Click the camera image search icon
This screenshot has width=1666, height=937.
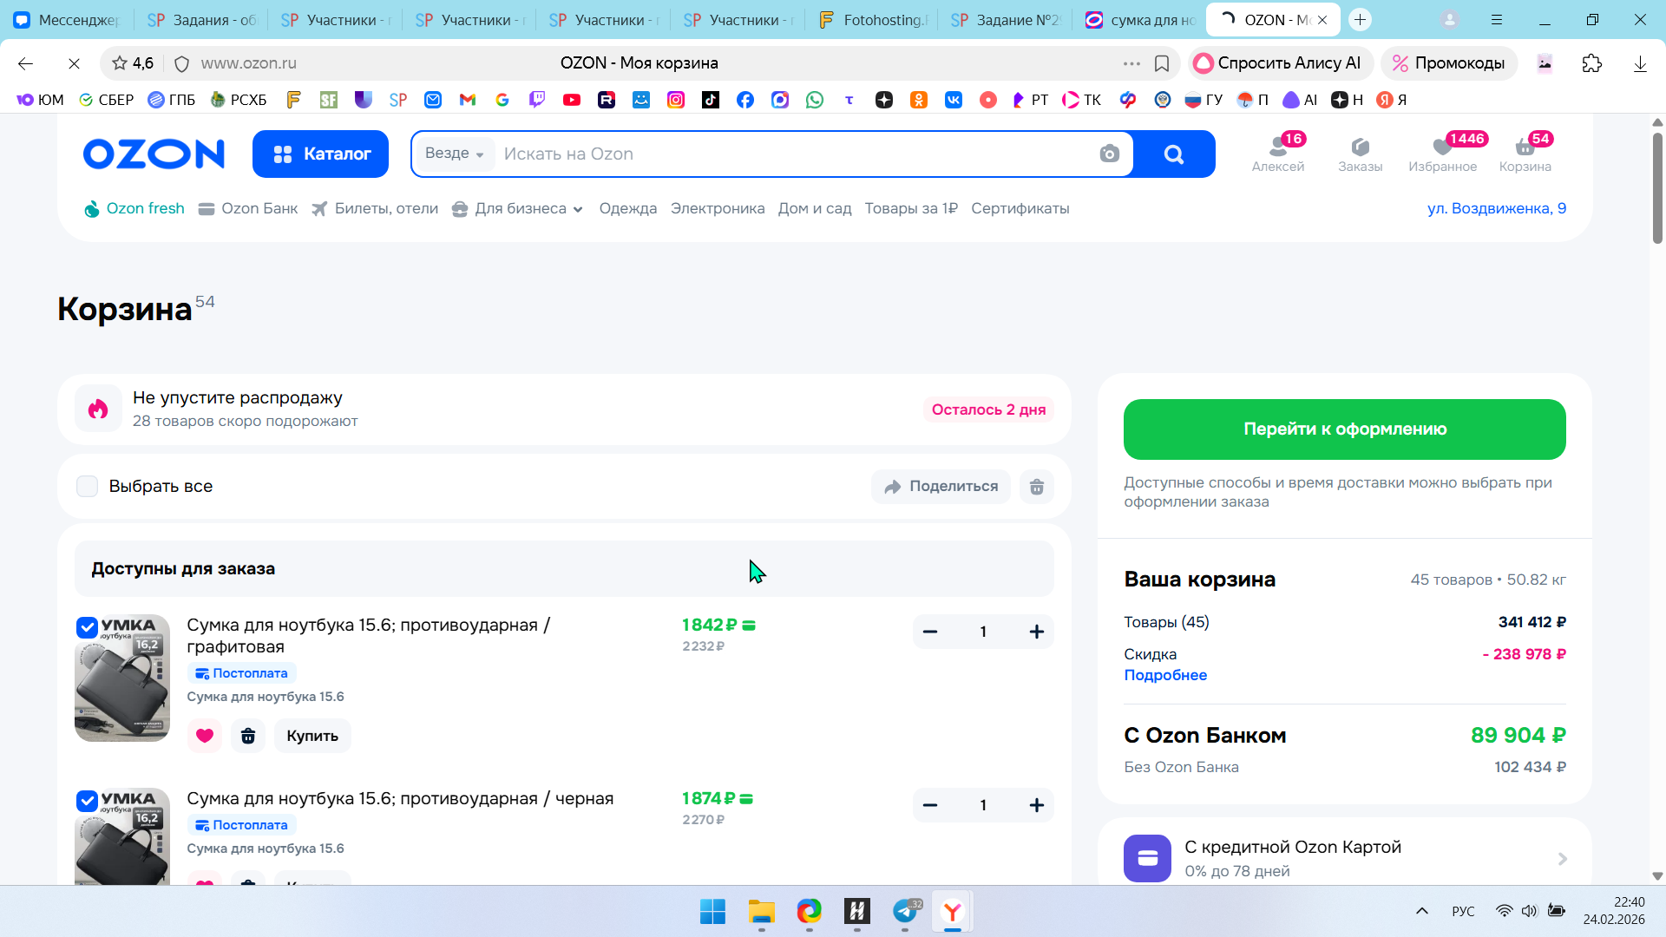point(1109,154)
